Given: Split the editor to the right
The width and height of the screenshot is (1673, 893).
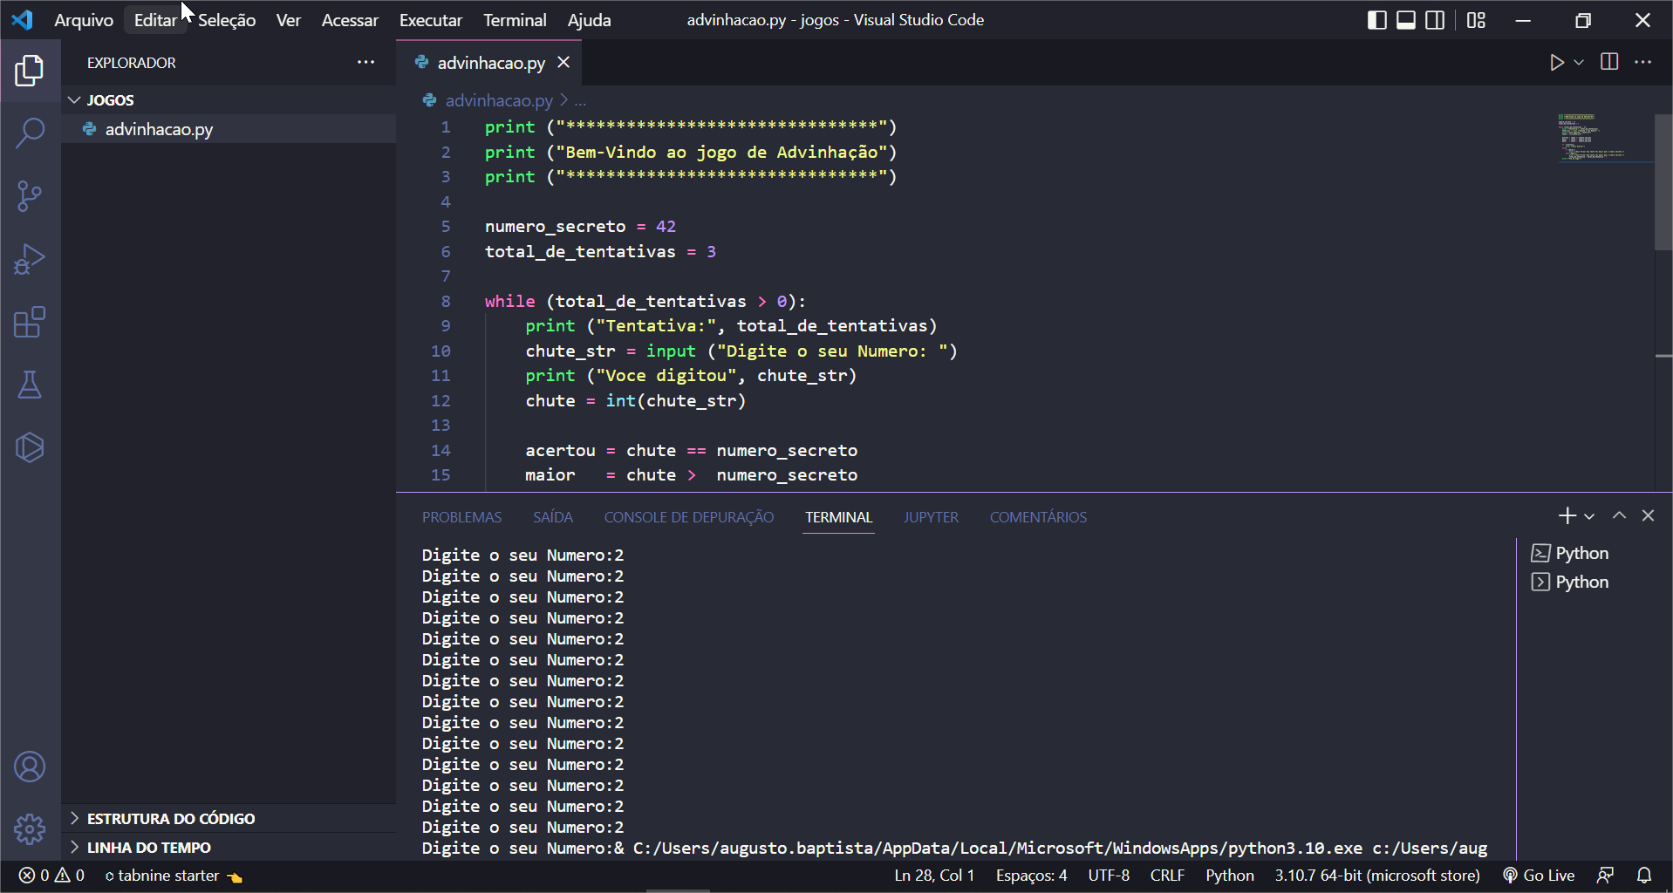Looking at the screenshot, I should tap(1609, 62).
